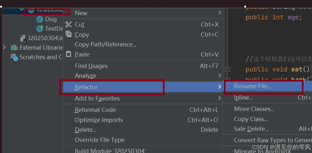
Task: Click the J20250304.iml file icon
Action: [23, 38]
